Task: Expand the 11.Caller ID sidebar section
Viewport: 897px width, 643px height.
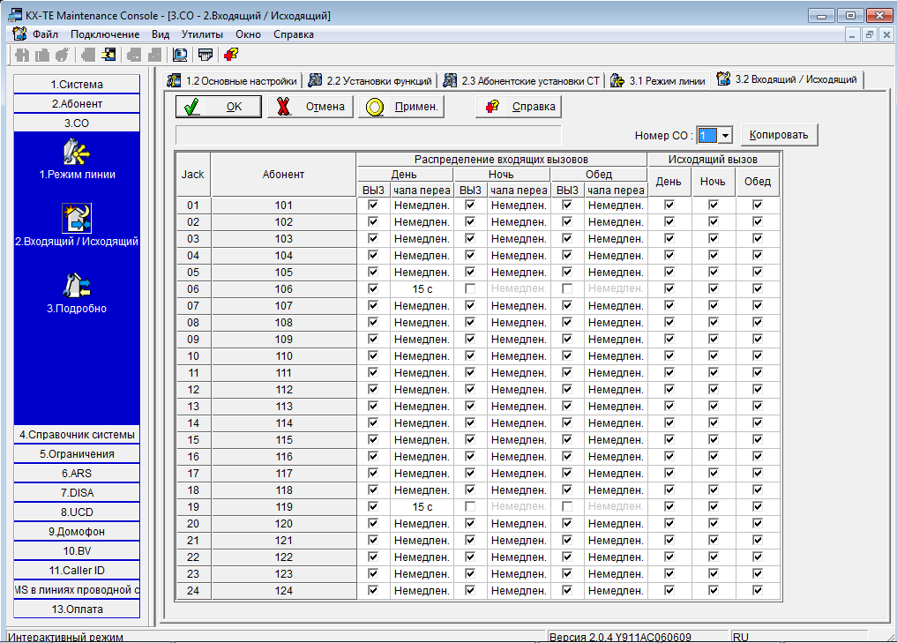Action: (77, 571)
